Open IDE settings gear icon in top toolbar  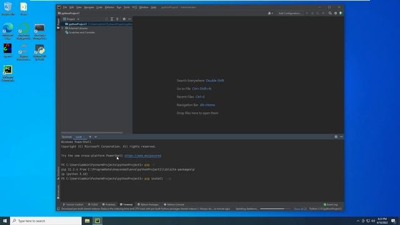336,13
